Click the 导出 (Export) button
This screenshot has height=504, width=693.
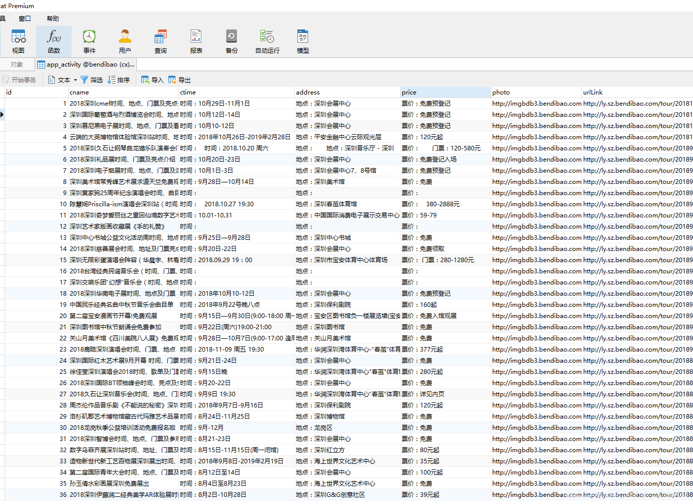pos(179,80)
